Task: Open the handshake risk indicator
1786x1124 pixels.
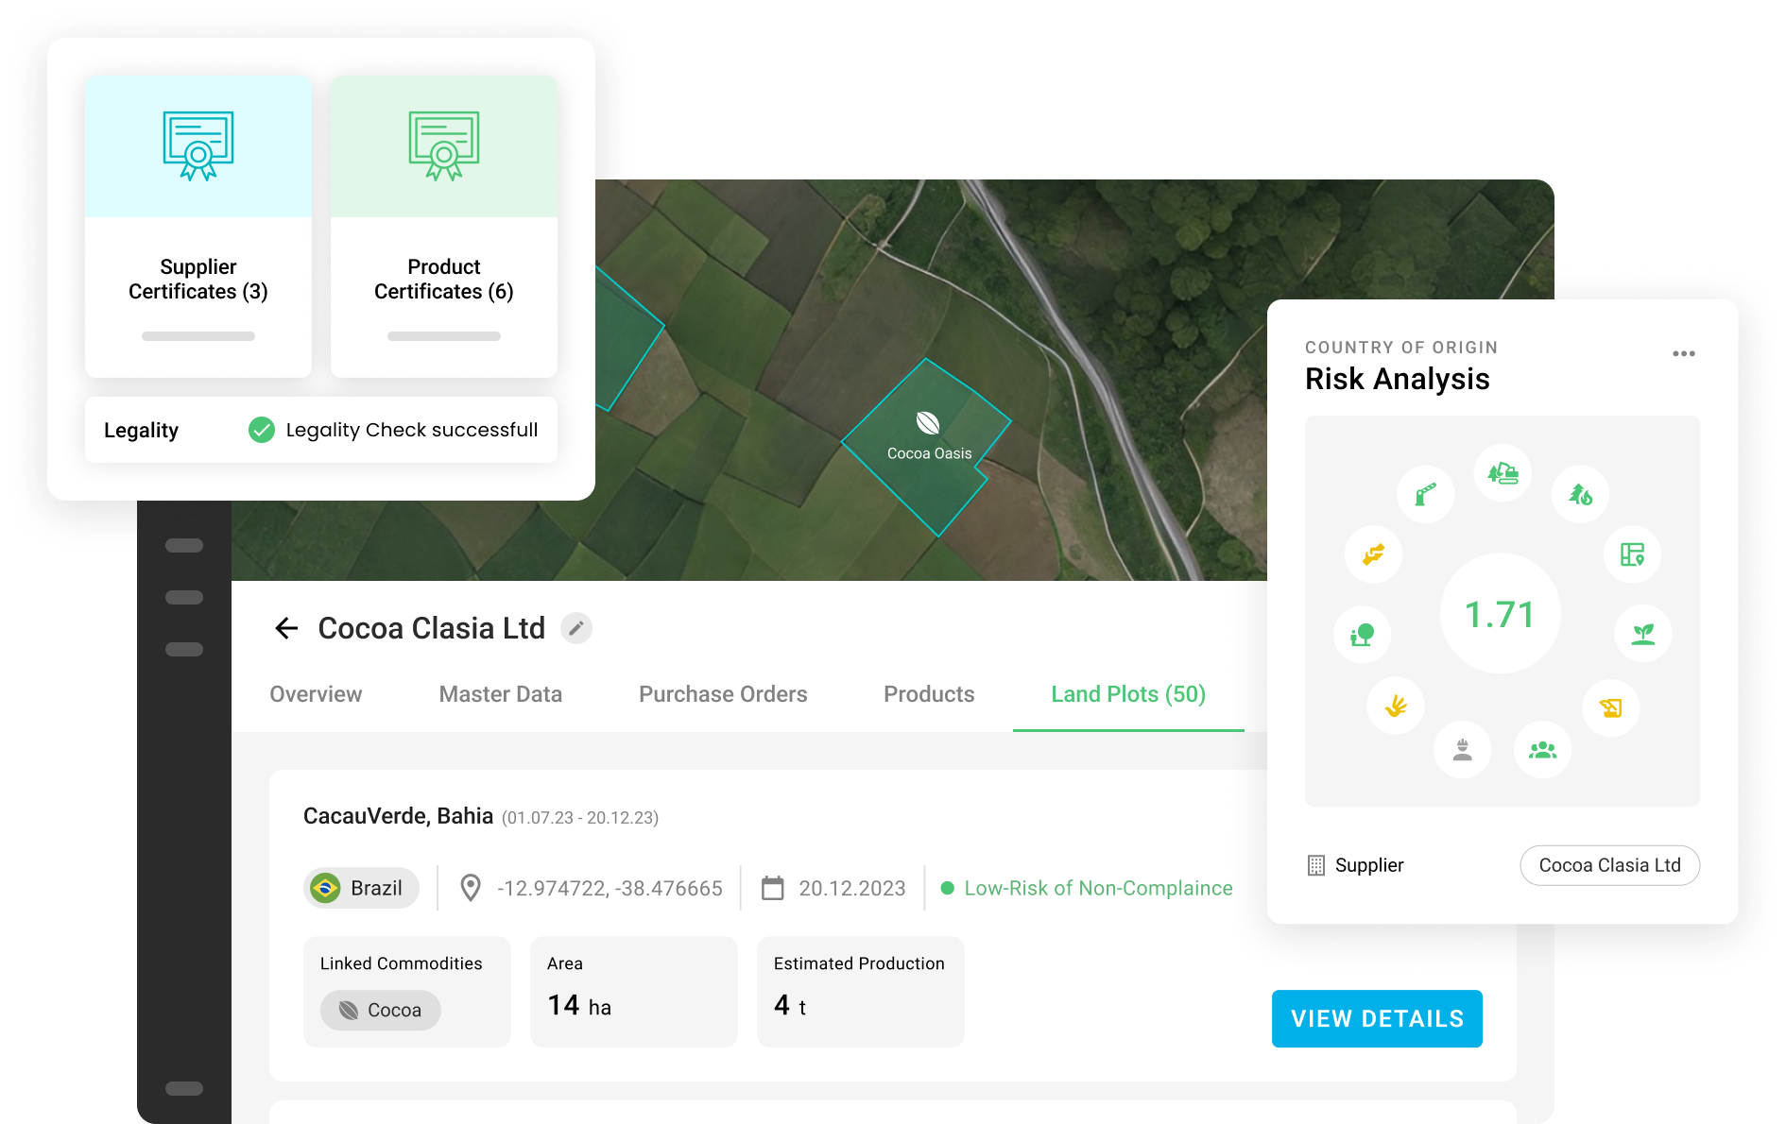Action: pyautogui.click(x=1373, y=554)
